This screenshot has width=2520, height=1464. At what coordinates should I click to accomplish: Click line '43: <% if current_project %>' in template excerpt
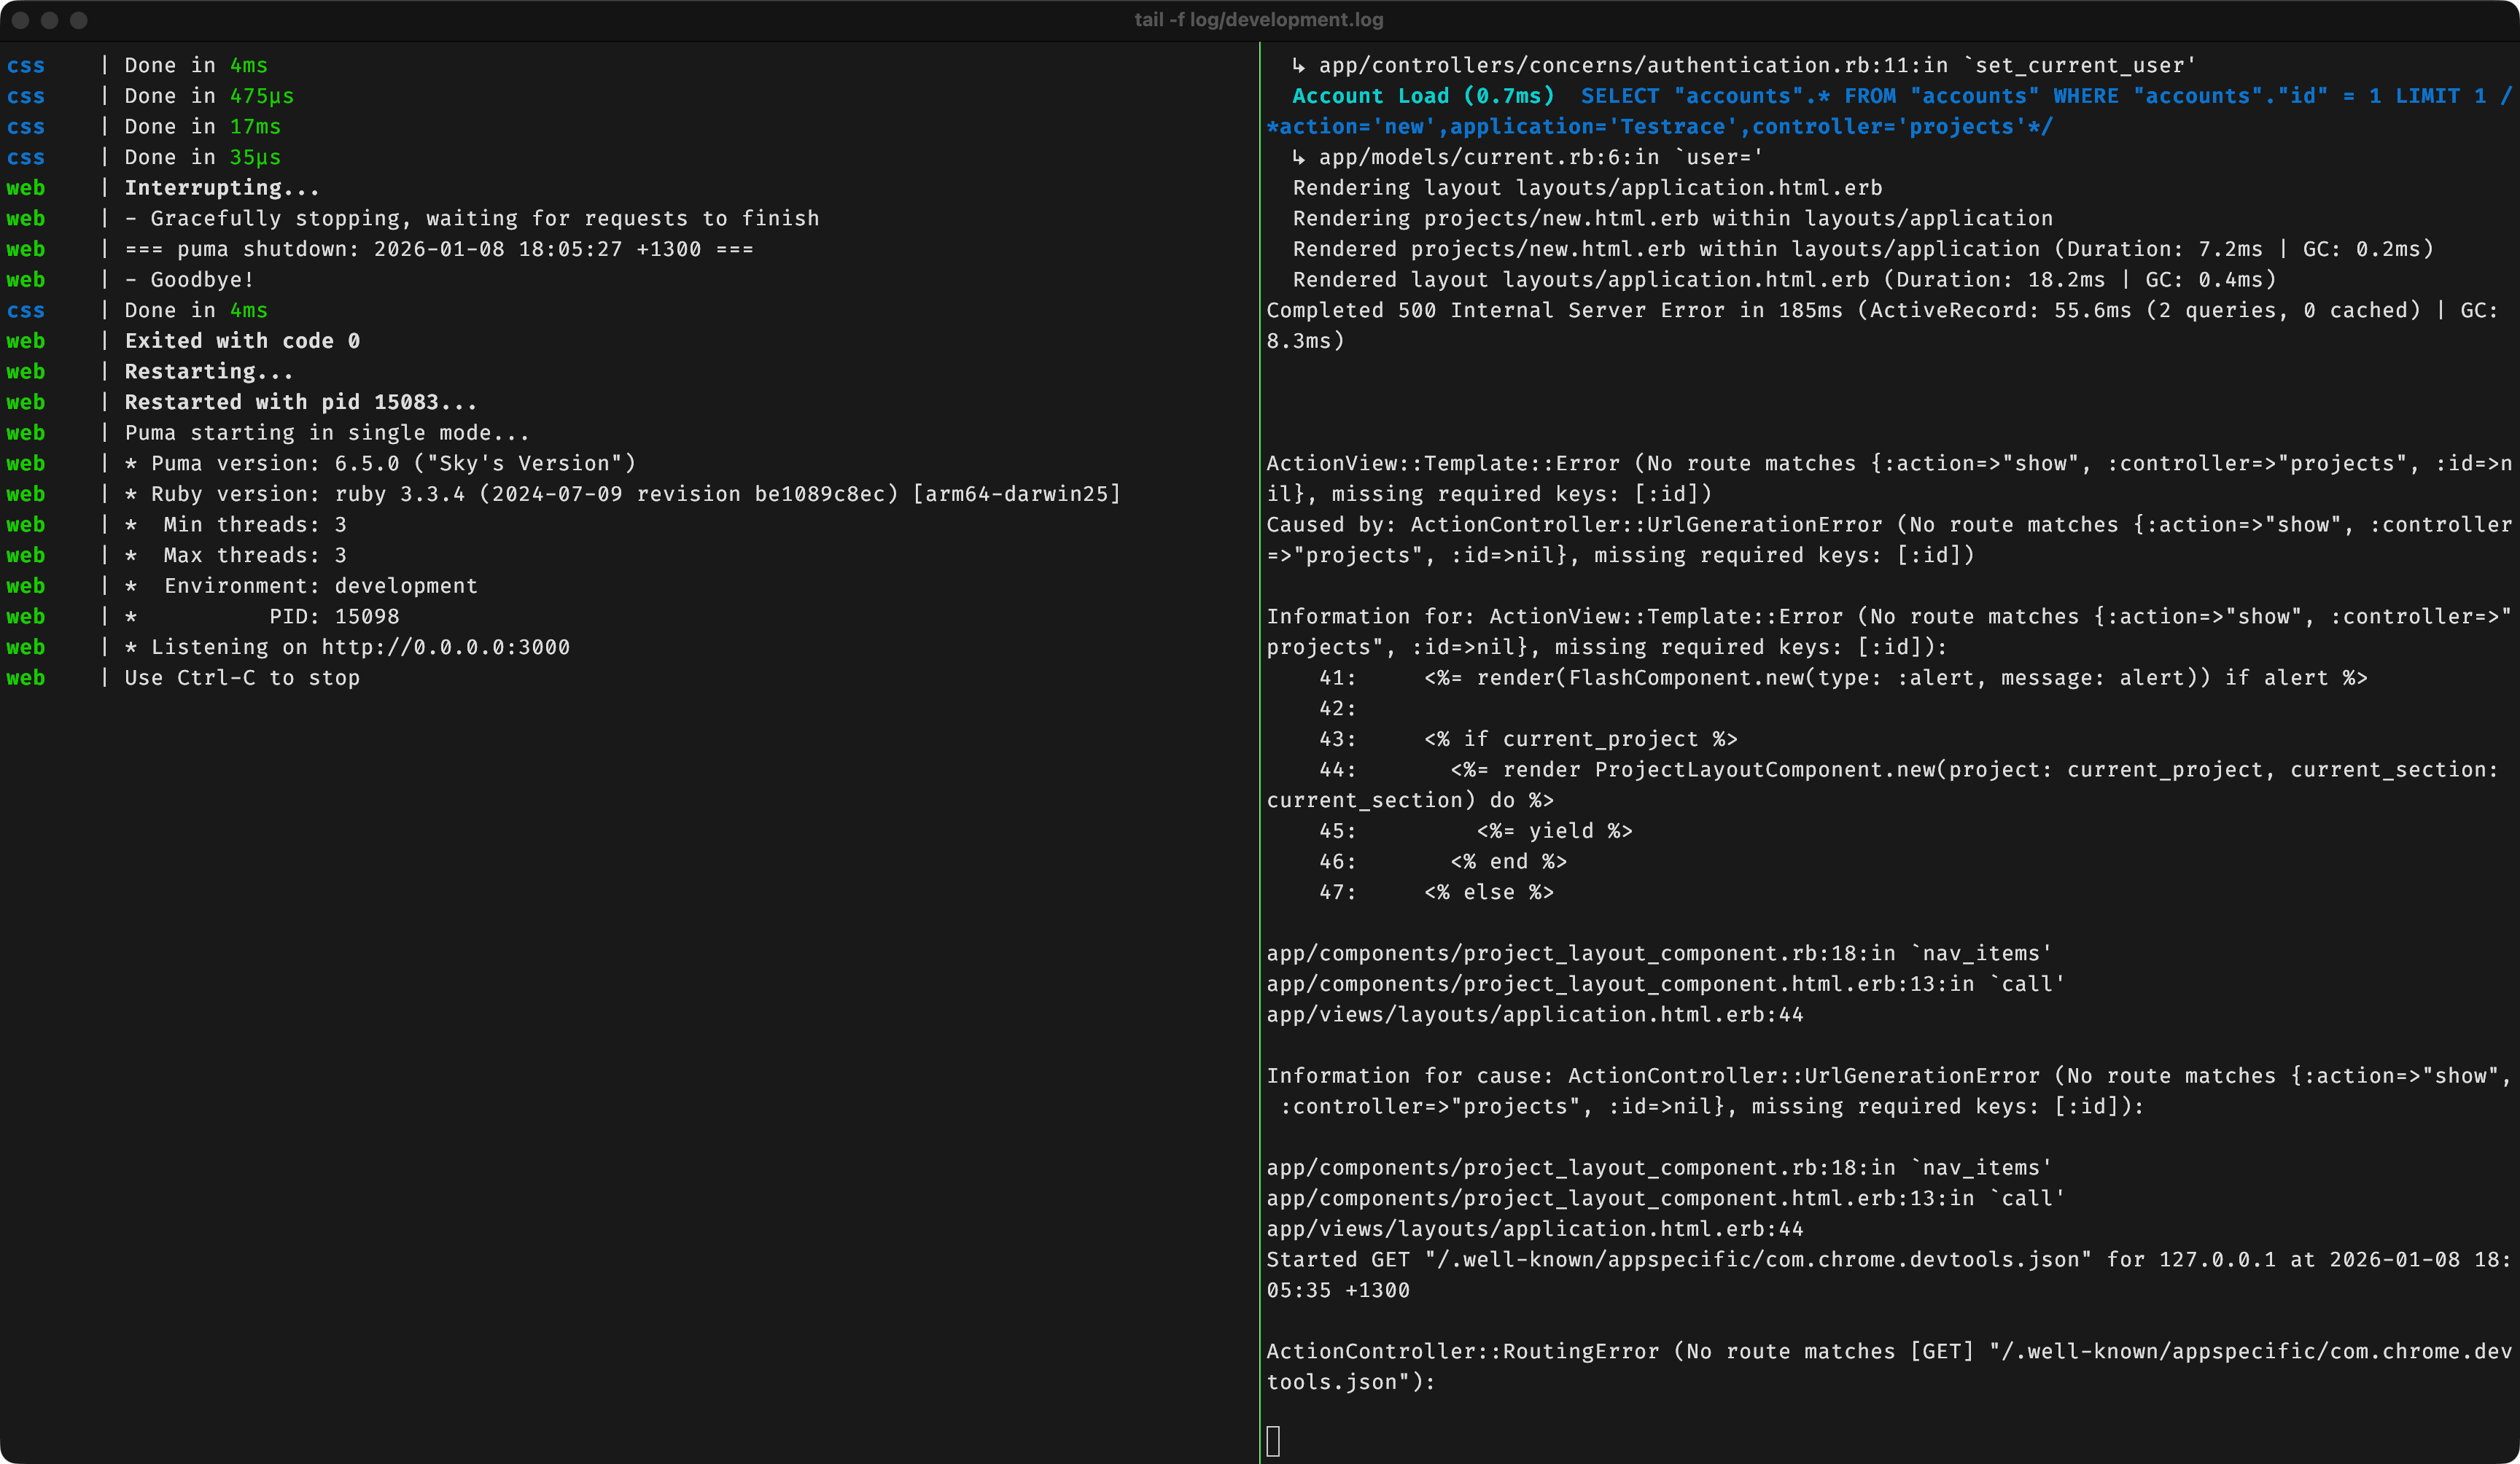click(1528, 739)
